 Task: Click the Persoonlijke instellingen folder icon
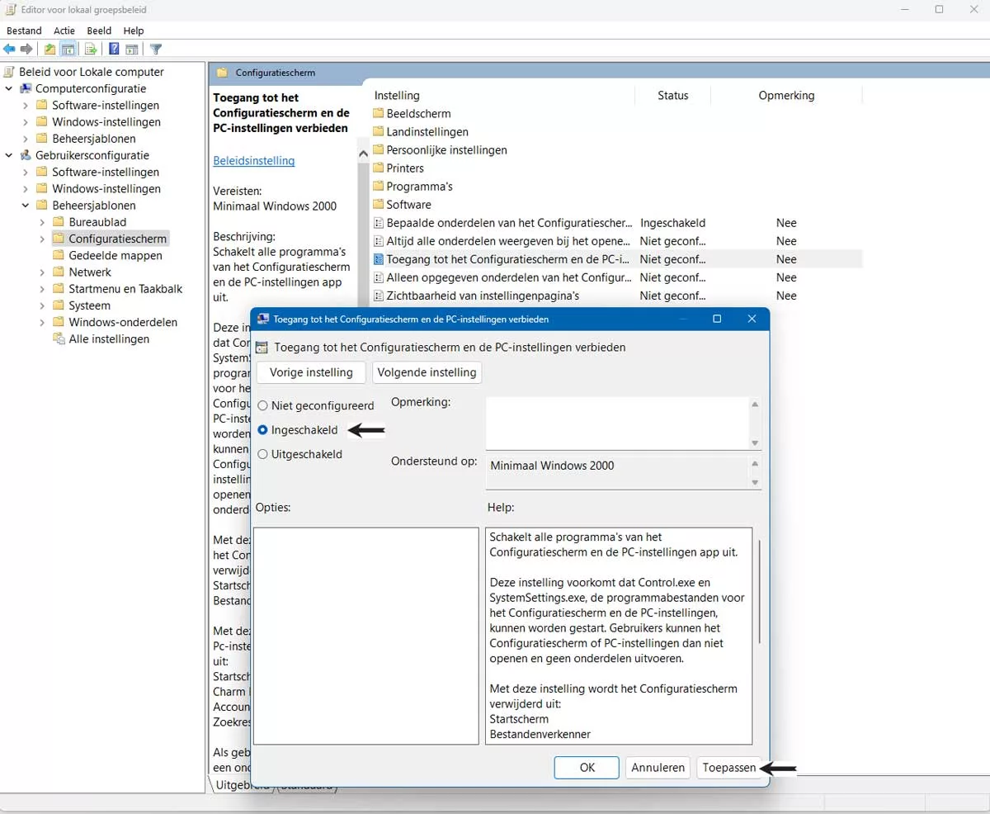(379, 149)
